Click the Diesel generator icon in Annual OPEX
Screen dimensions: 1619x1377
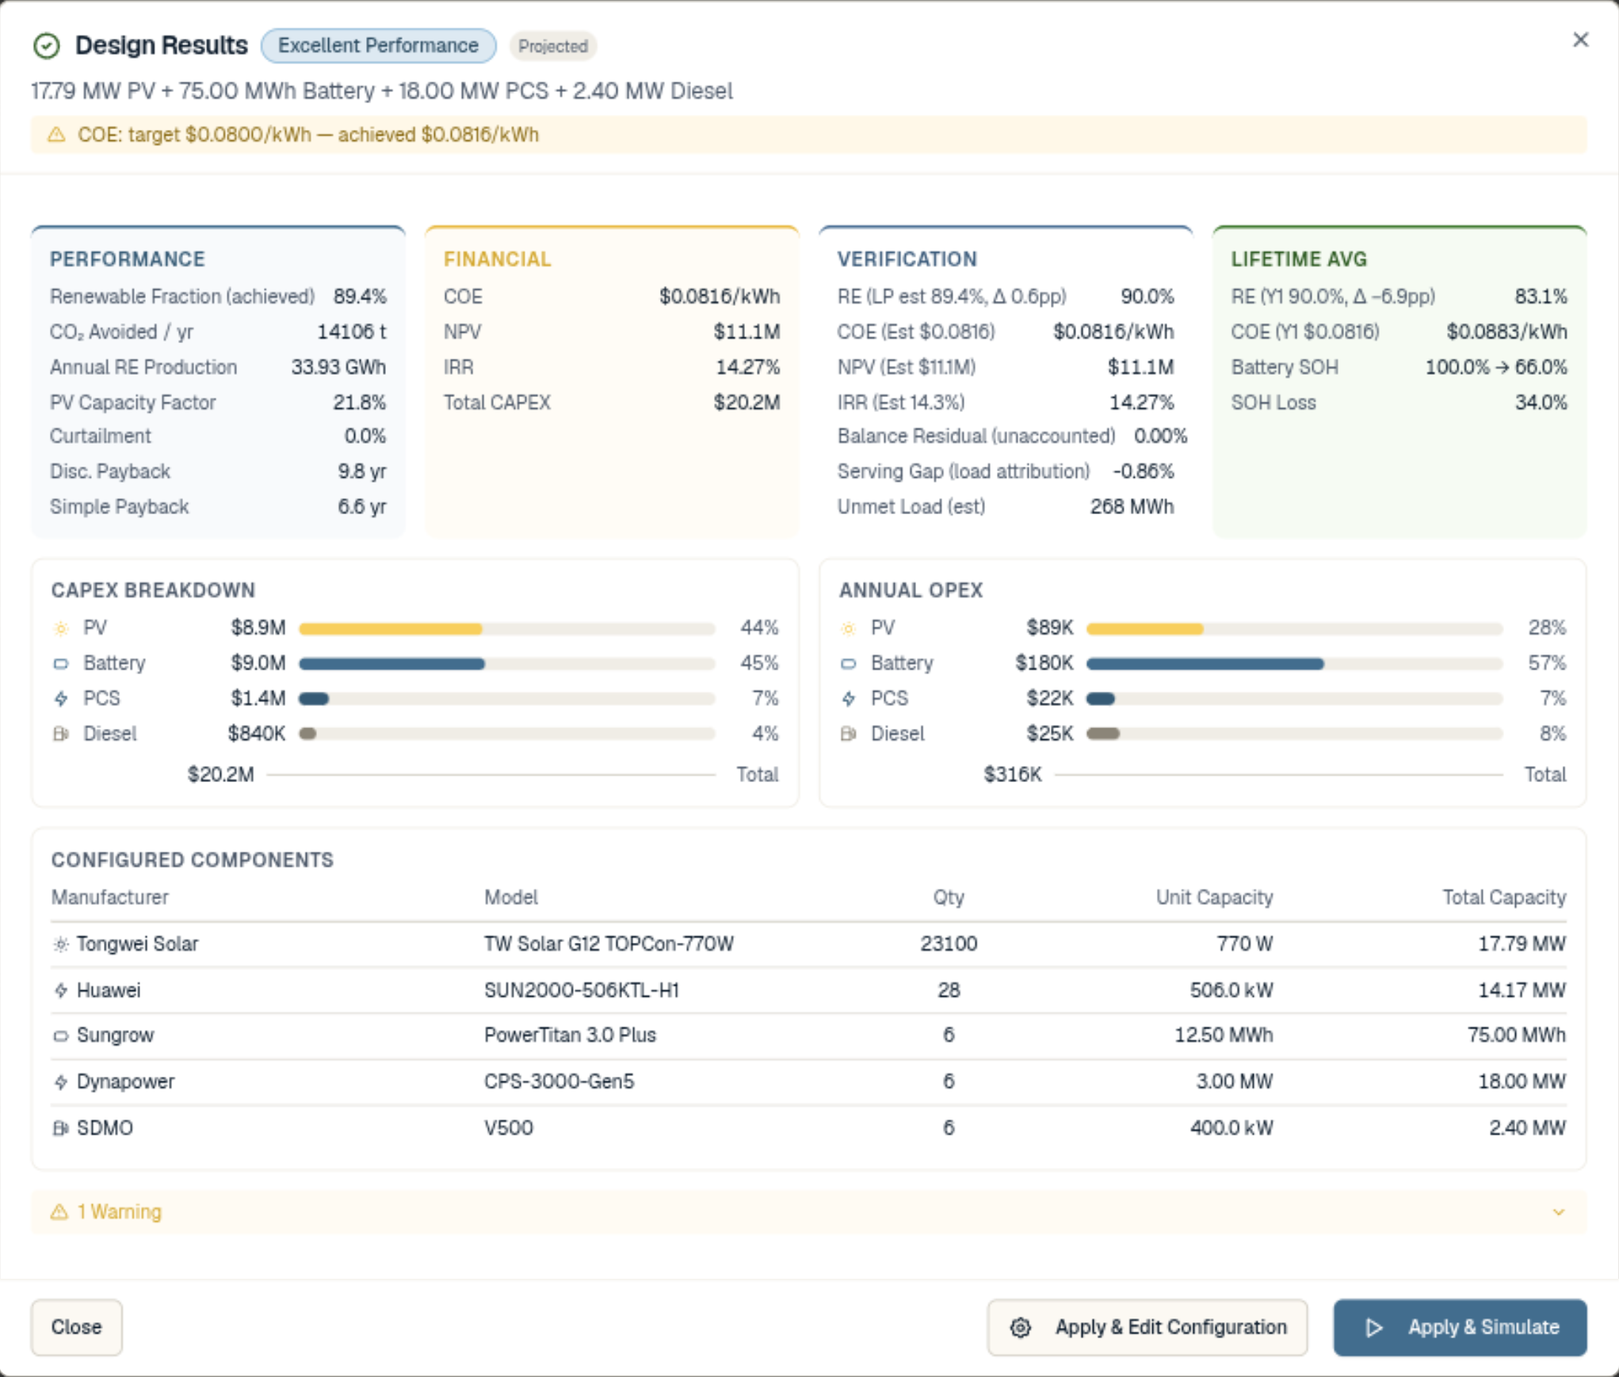pos(849,734)
